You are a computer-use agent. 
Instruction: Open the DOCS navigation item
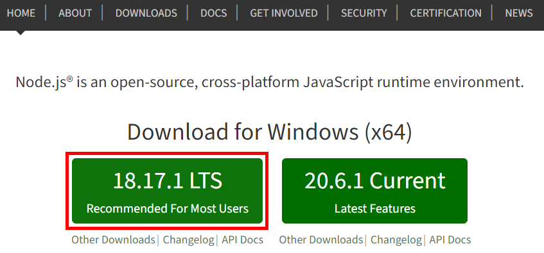pos(213,13)
